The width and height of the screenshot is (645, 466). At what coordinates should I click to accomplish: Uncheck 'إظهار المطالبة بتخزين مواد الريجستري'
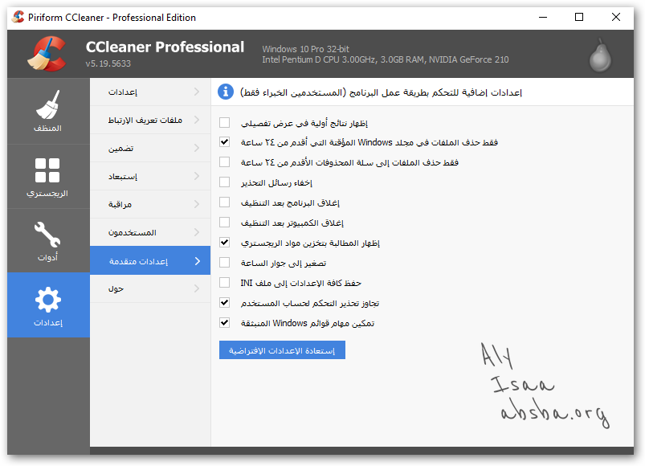coord(225,243)
